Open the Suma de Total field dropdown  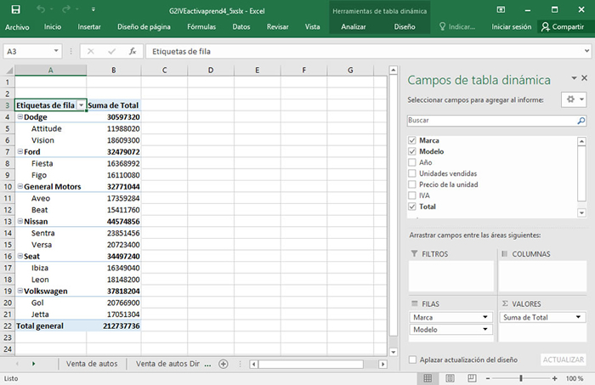(x=579, y=317)
